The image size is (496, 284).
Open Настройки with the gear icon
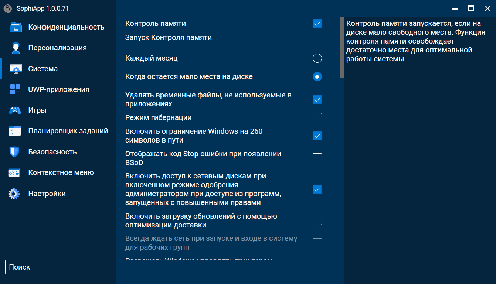tap(14, 194)
